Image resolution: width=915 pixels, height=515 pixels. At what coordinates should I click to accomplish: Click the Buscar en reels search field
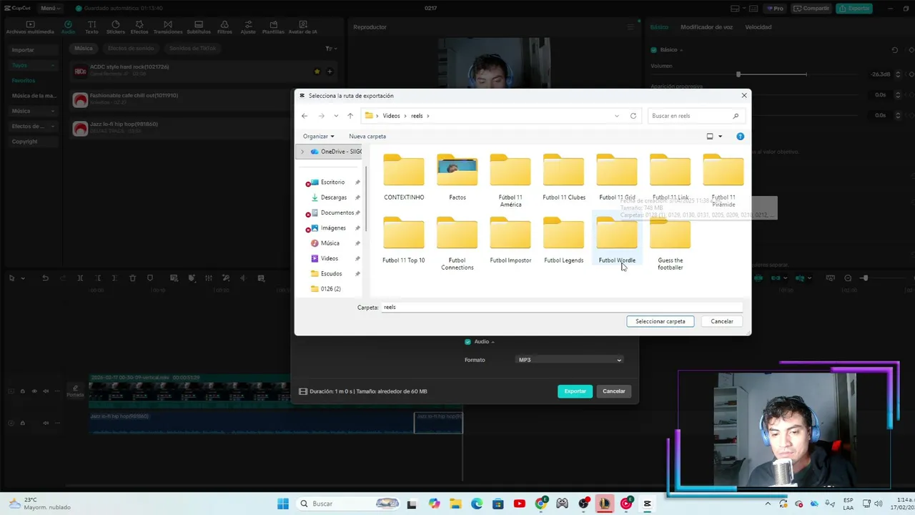coord(695,116)
